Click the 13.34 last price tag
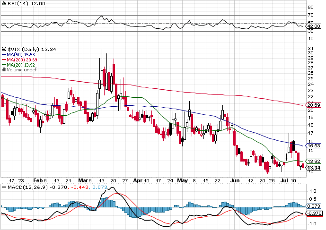 point(314,168)
